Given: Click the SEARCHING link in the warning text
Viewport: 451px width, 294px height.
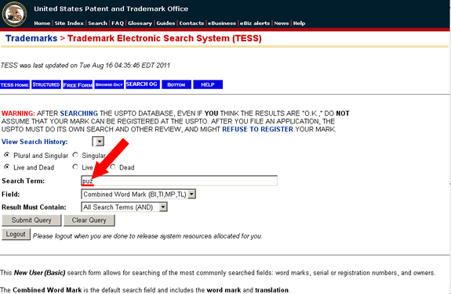Looking at the screenshot, I should click(78, 113).
